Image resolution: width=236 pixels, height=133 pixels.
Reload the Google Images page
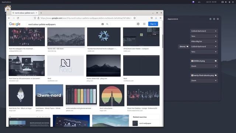coord(18,18)
